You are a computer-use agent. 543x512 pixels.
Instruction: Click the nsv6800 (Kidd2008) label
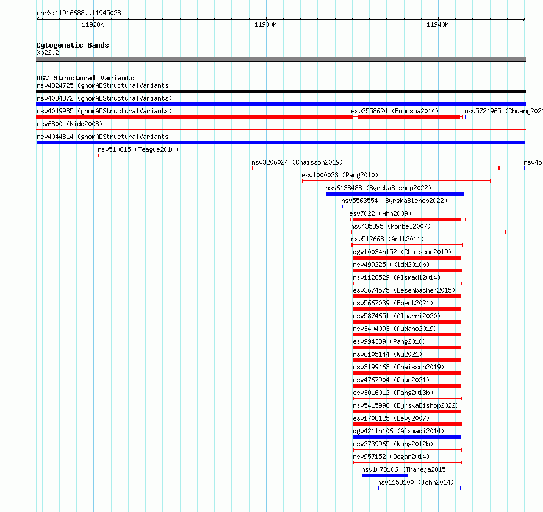[70, 124]
